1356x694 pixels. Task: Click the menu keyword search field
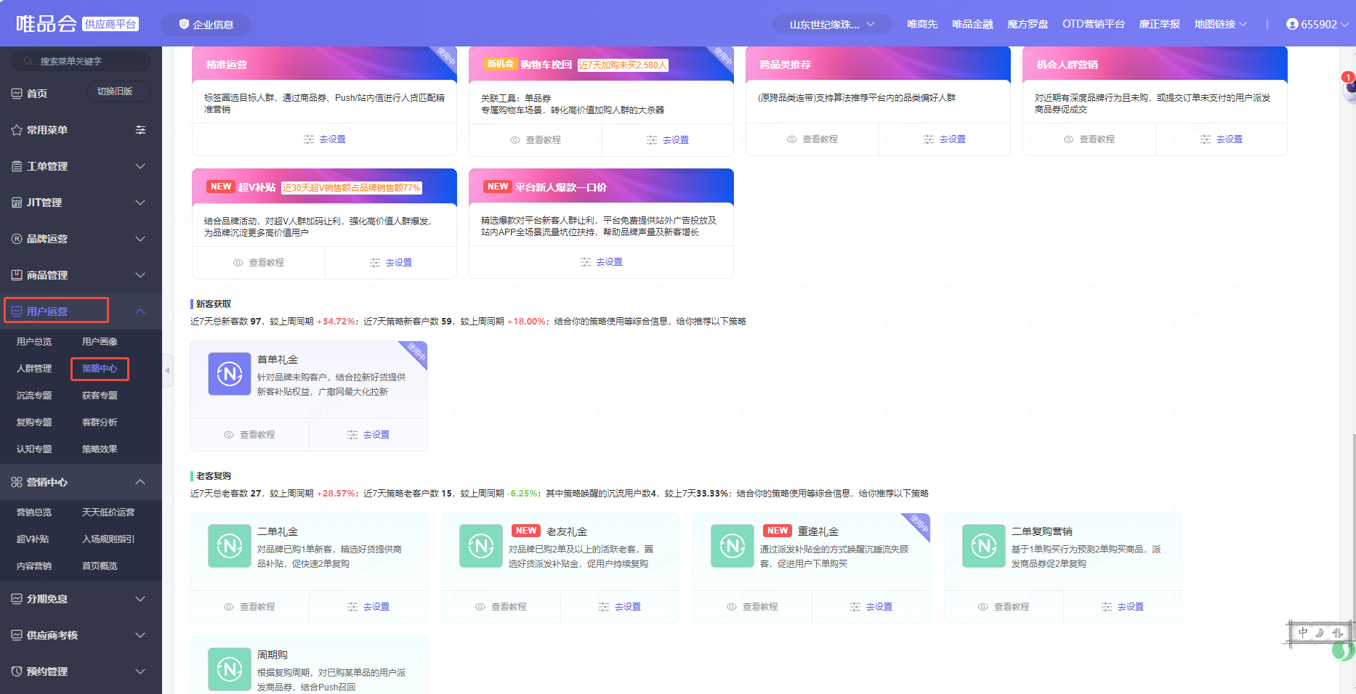(80, 61)
